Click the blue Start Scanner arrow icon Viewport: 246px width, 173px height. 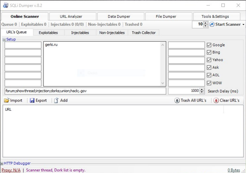coord(212,24)
